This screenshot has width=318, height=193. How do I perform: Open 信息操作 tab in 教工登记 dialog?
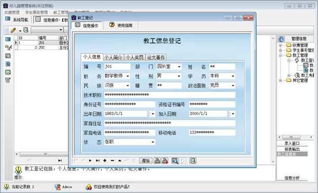pyautogui.click(x=87, y=25)
